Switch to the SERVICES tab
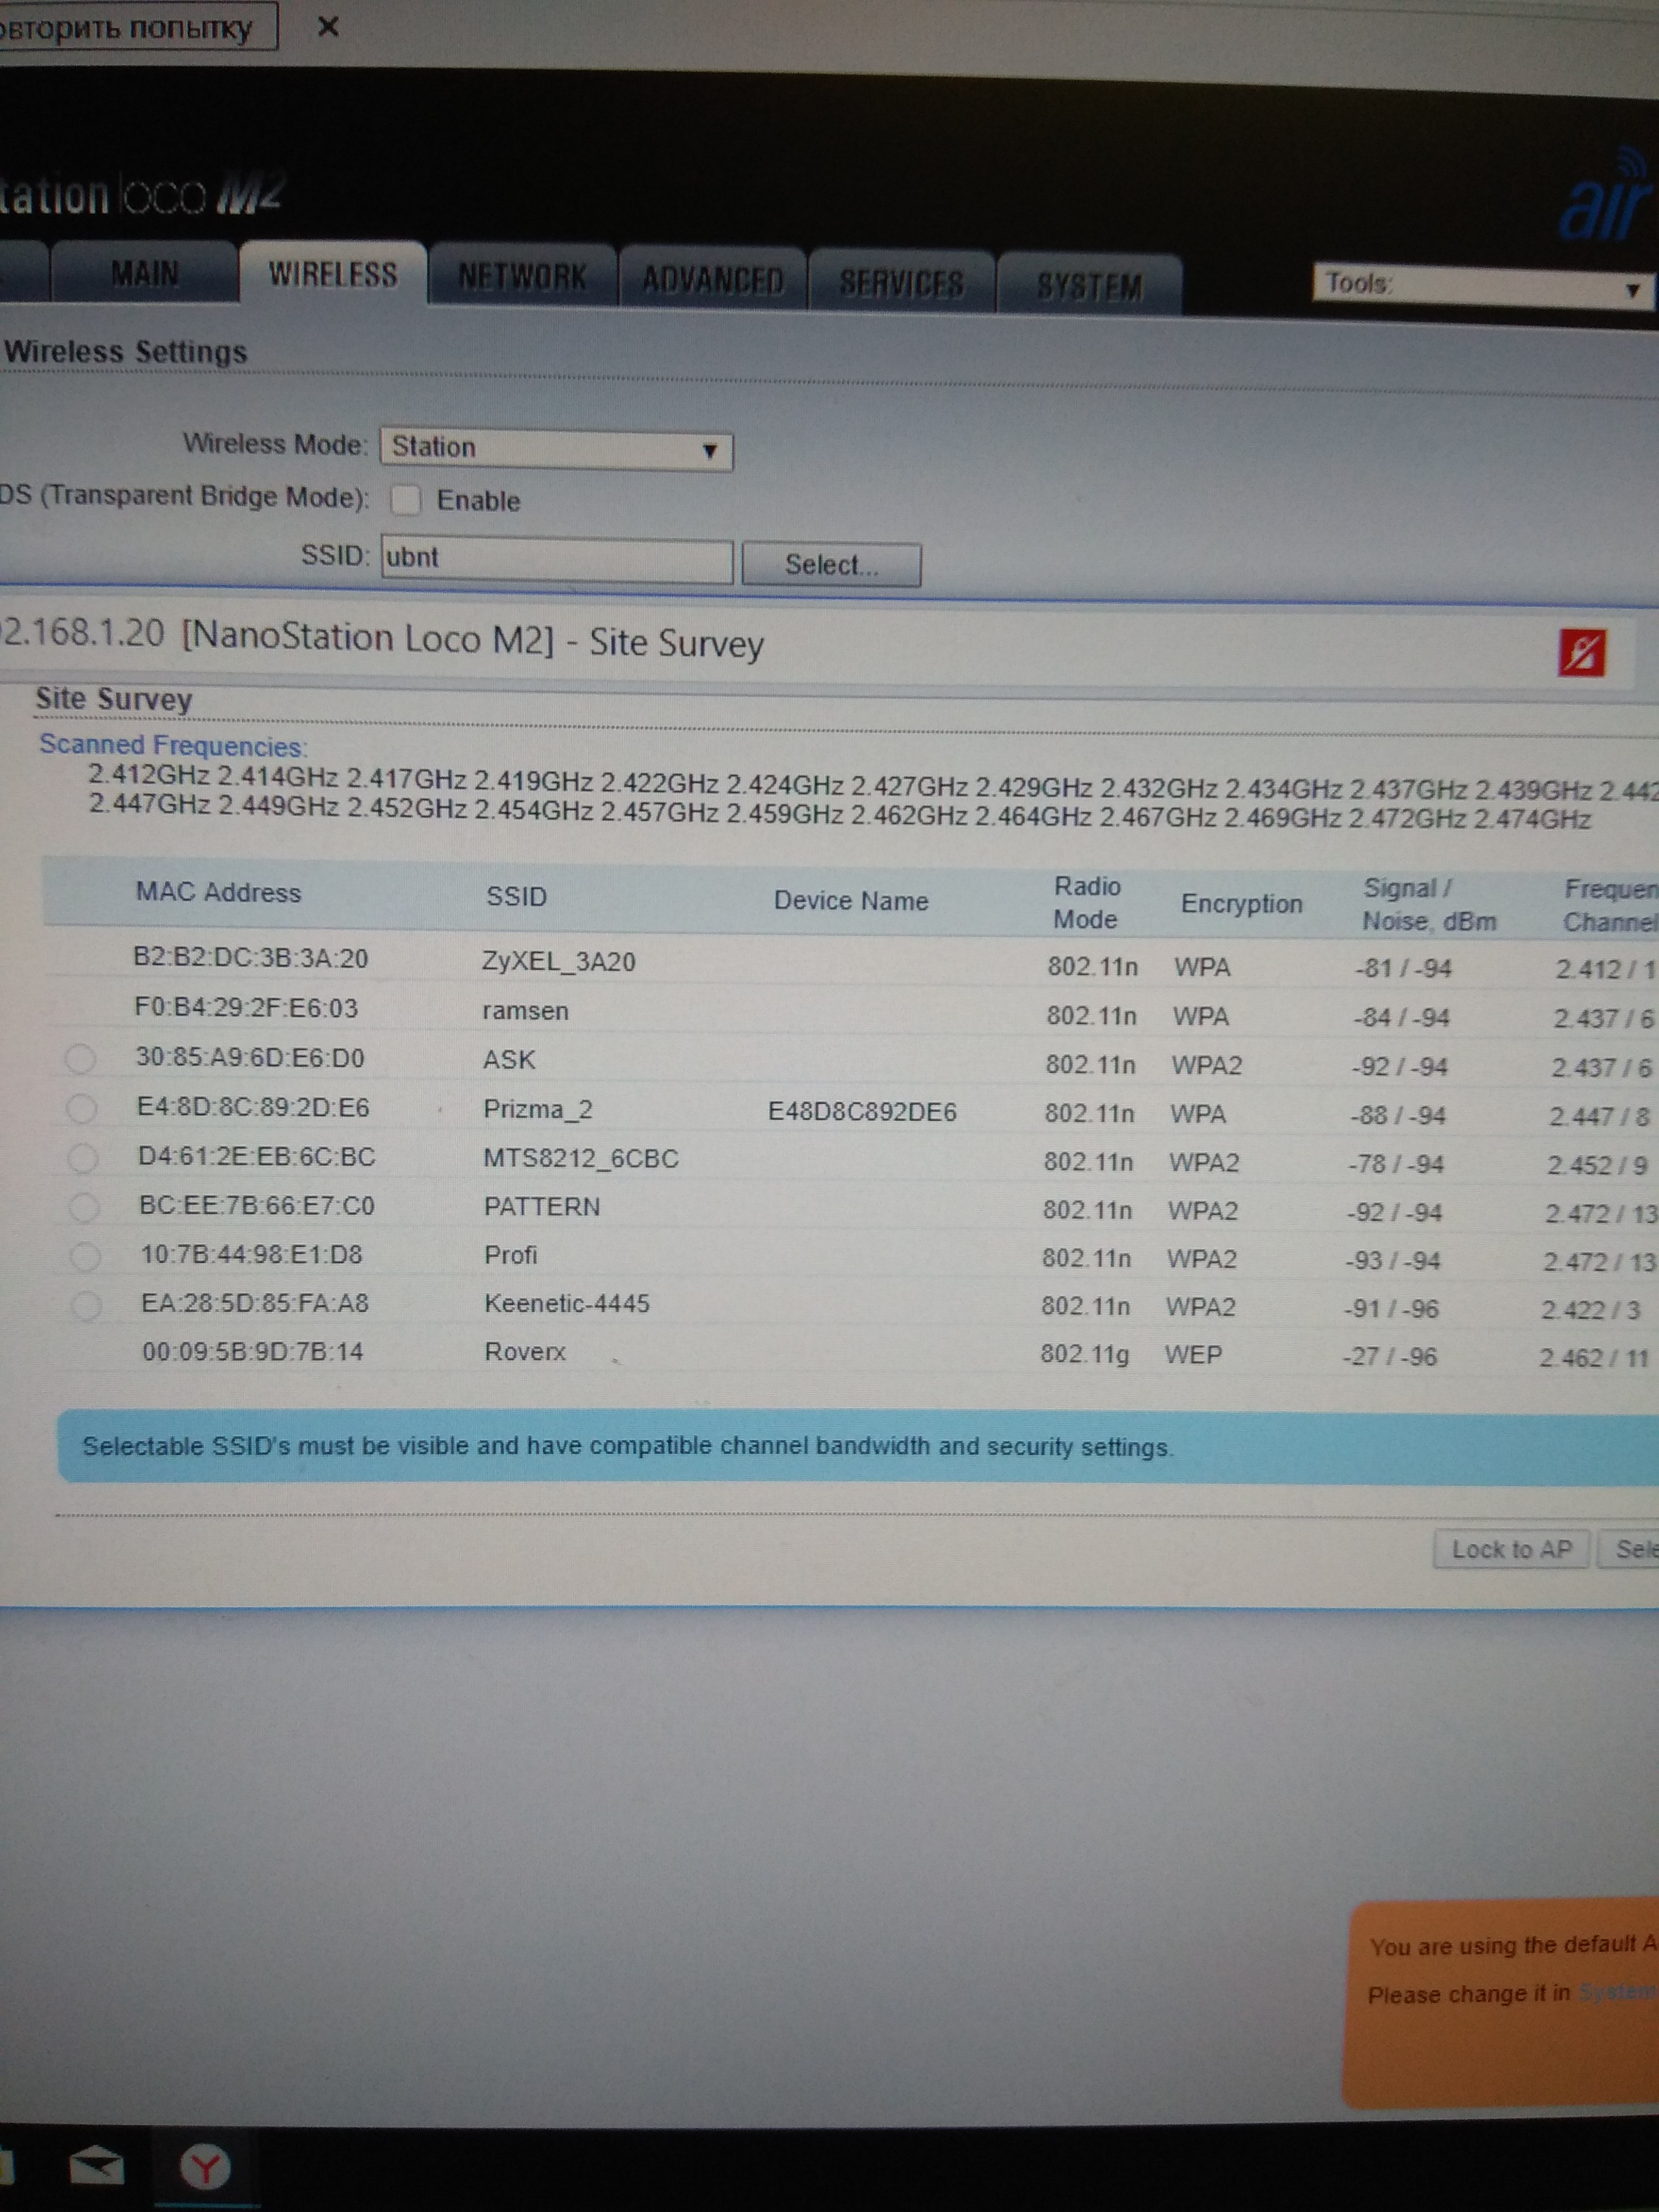Screen dimensions: 1659x2212 (901, 284)
